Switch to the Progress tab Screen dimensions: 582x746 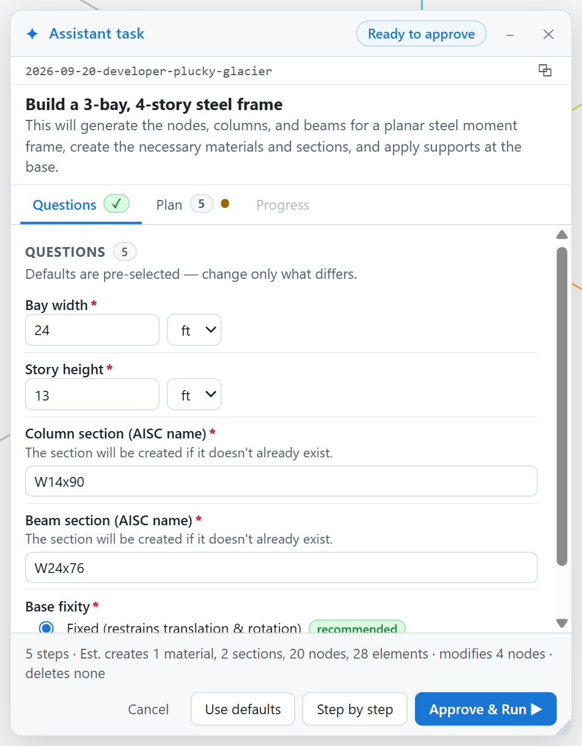tap(282, 205)
